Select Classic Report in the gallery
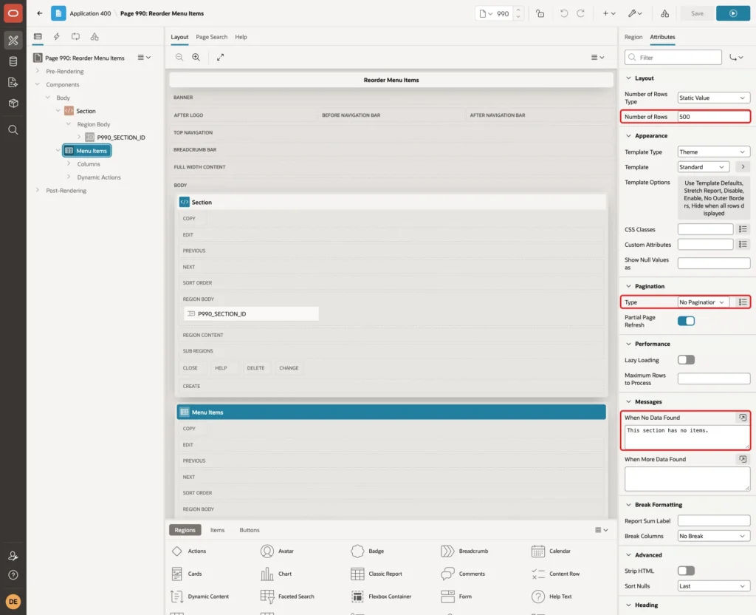This screenshot has height=615, width=756. 377,574
